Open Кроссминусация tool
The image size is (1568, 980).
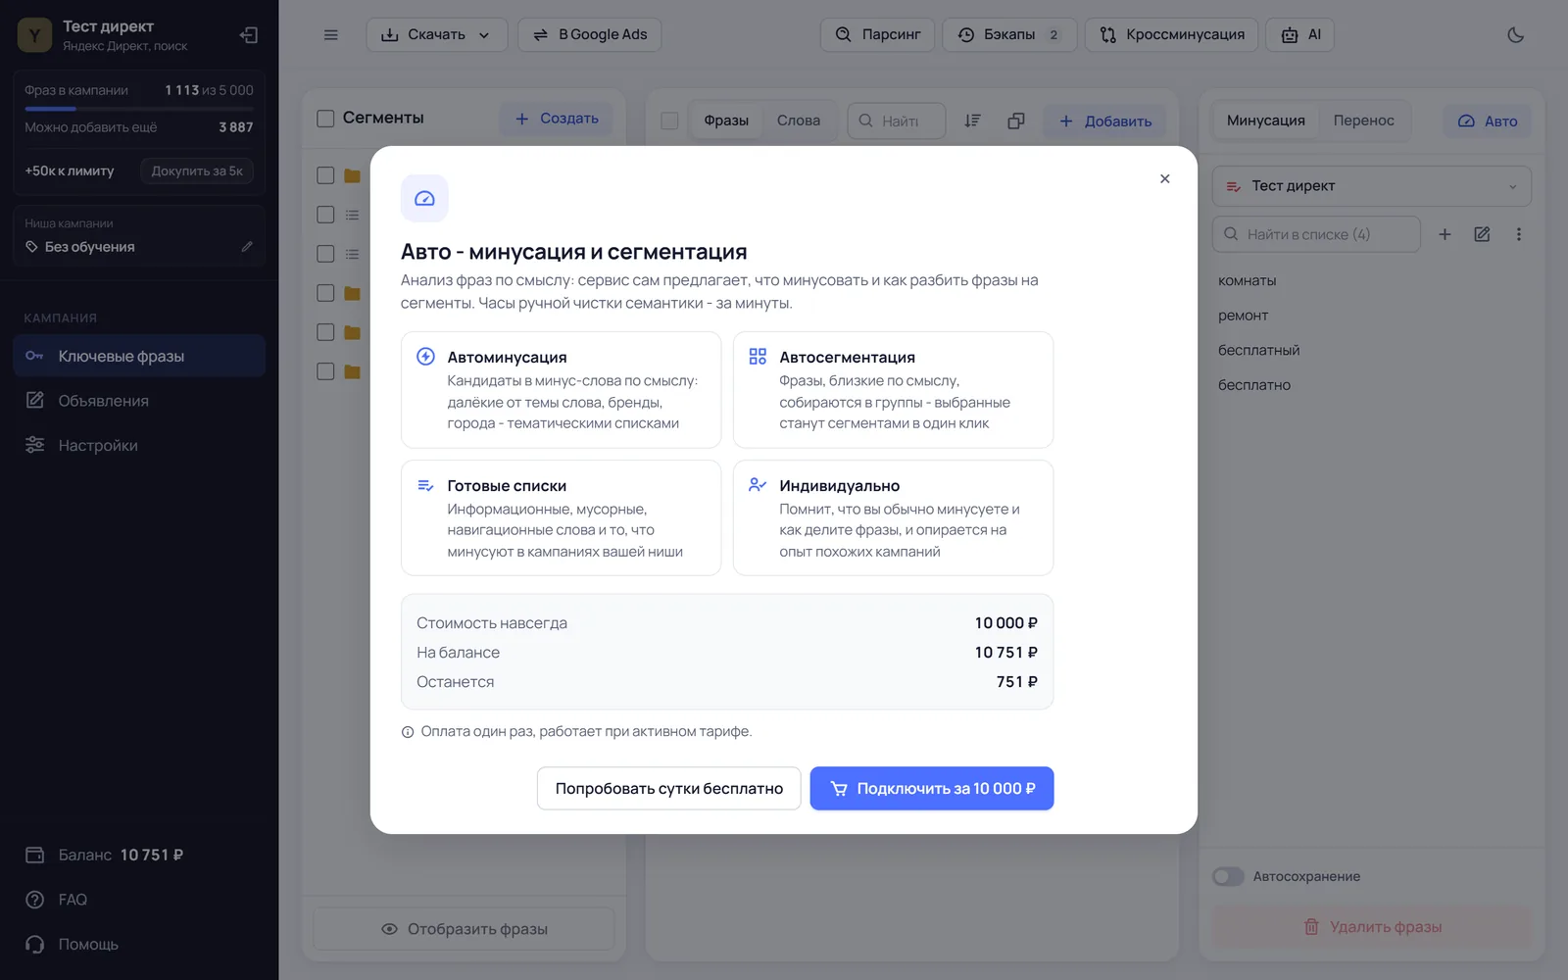tap(1172, 35)
